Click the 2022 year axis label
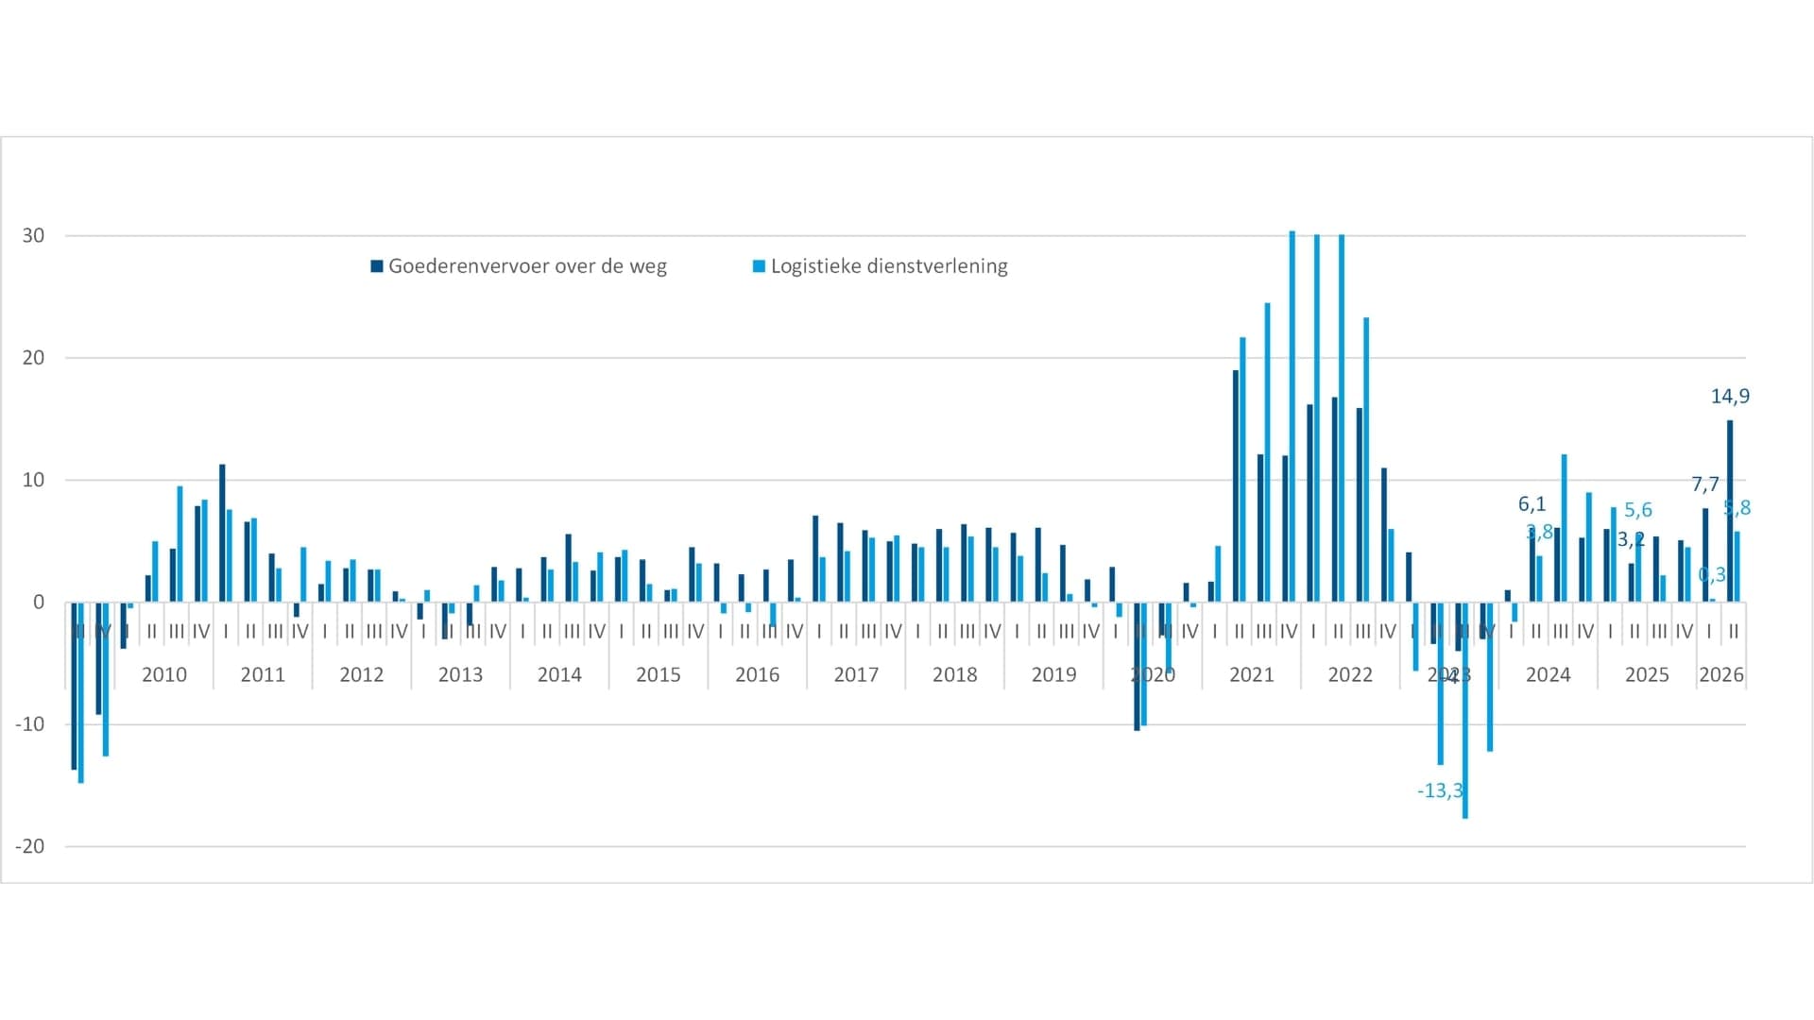Image resolution: width=1814 pixels, height=1020 pixels. [1350, 674]
